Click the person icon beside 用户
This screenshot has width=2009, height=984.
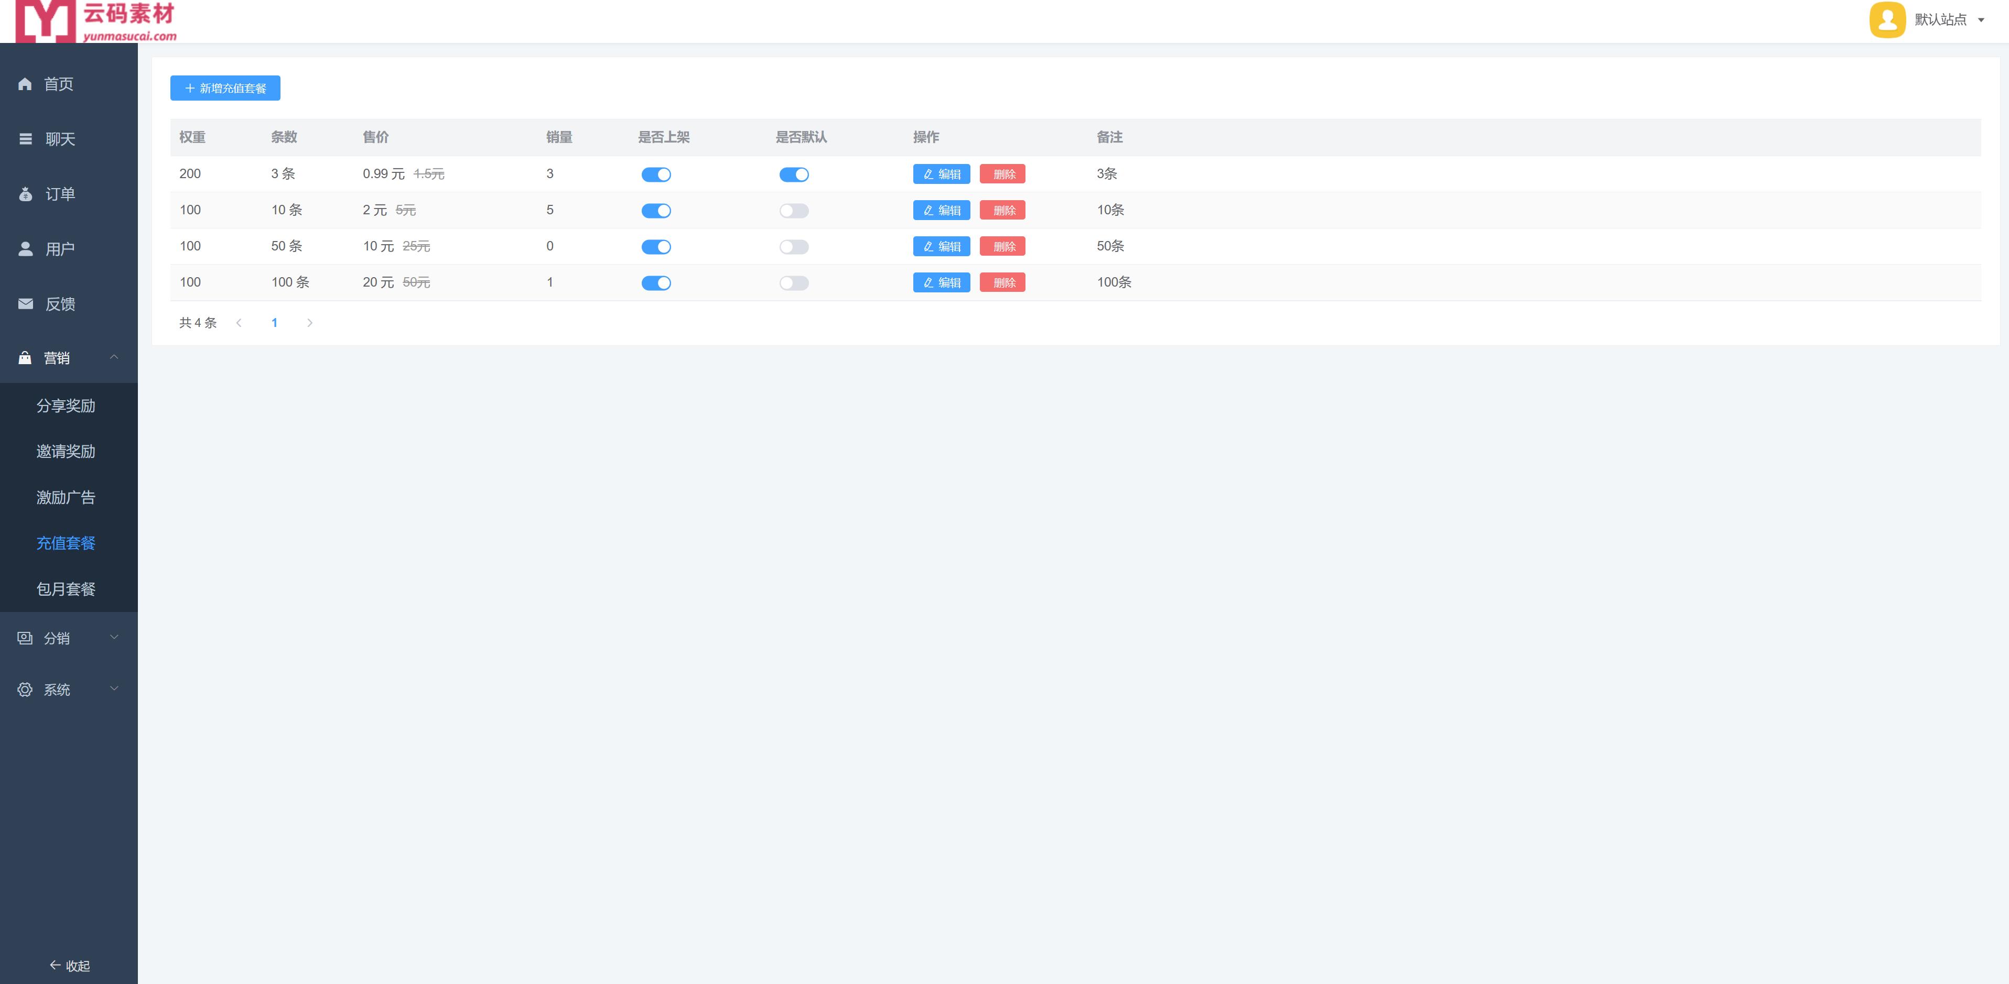pos(26,249)
